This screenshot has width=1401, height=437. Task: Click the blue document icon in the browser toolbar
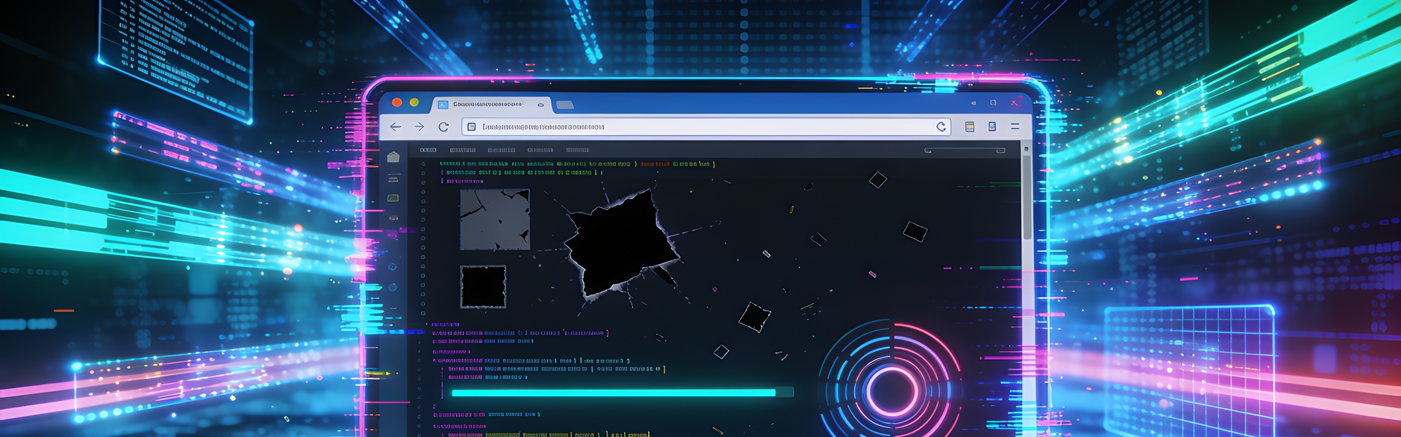(992, 127)
